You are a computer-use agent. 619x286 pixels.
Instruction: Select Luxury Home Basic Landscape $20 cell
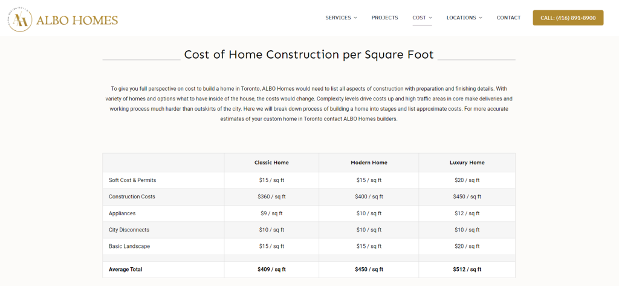(x=467, y=246)
